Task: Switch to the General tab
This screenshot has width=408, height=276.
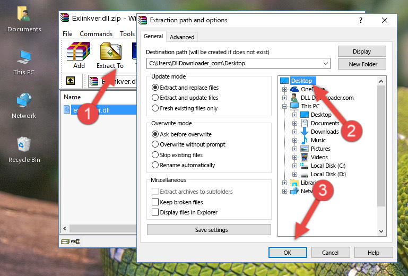Action: (153, 36)
